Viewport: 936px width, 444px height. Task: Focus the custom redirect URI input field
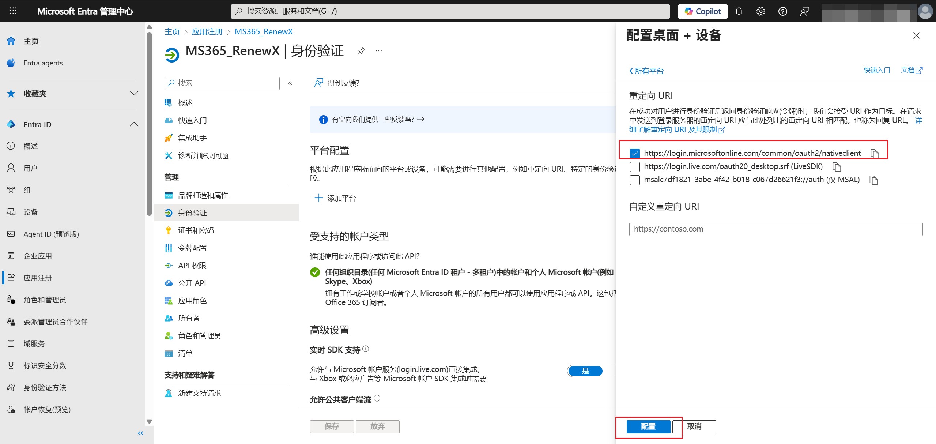click(x=776, y=229)
